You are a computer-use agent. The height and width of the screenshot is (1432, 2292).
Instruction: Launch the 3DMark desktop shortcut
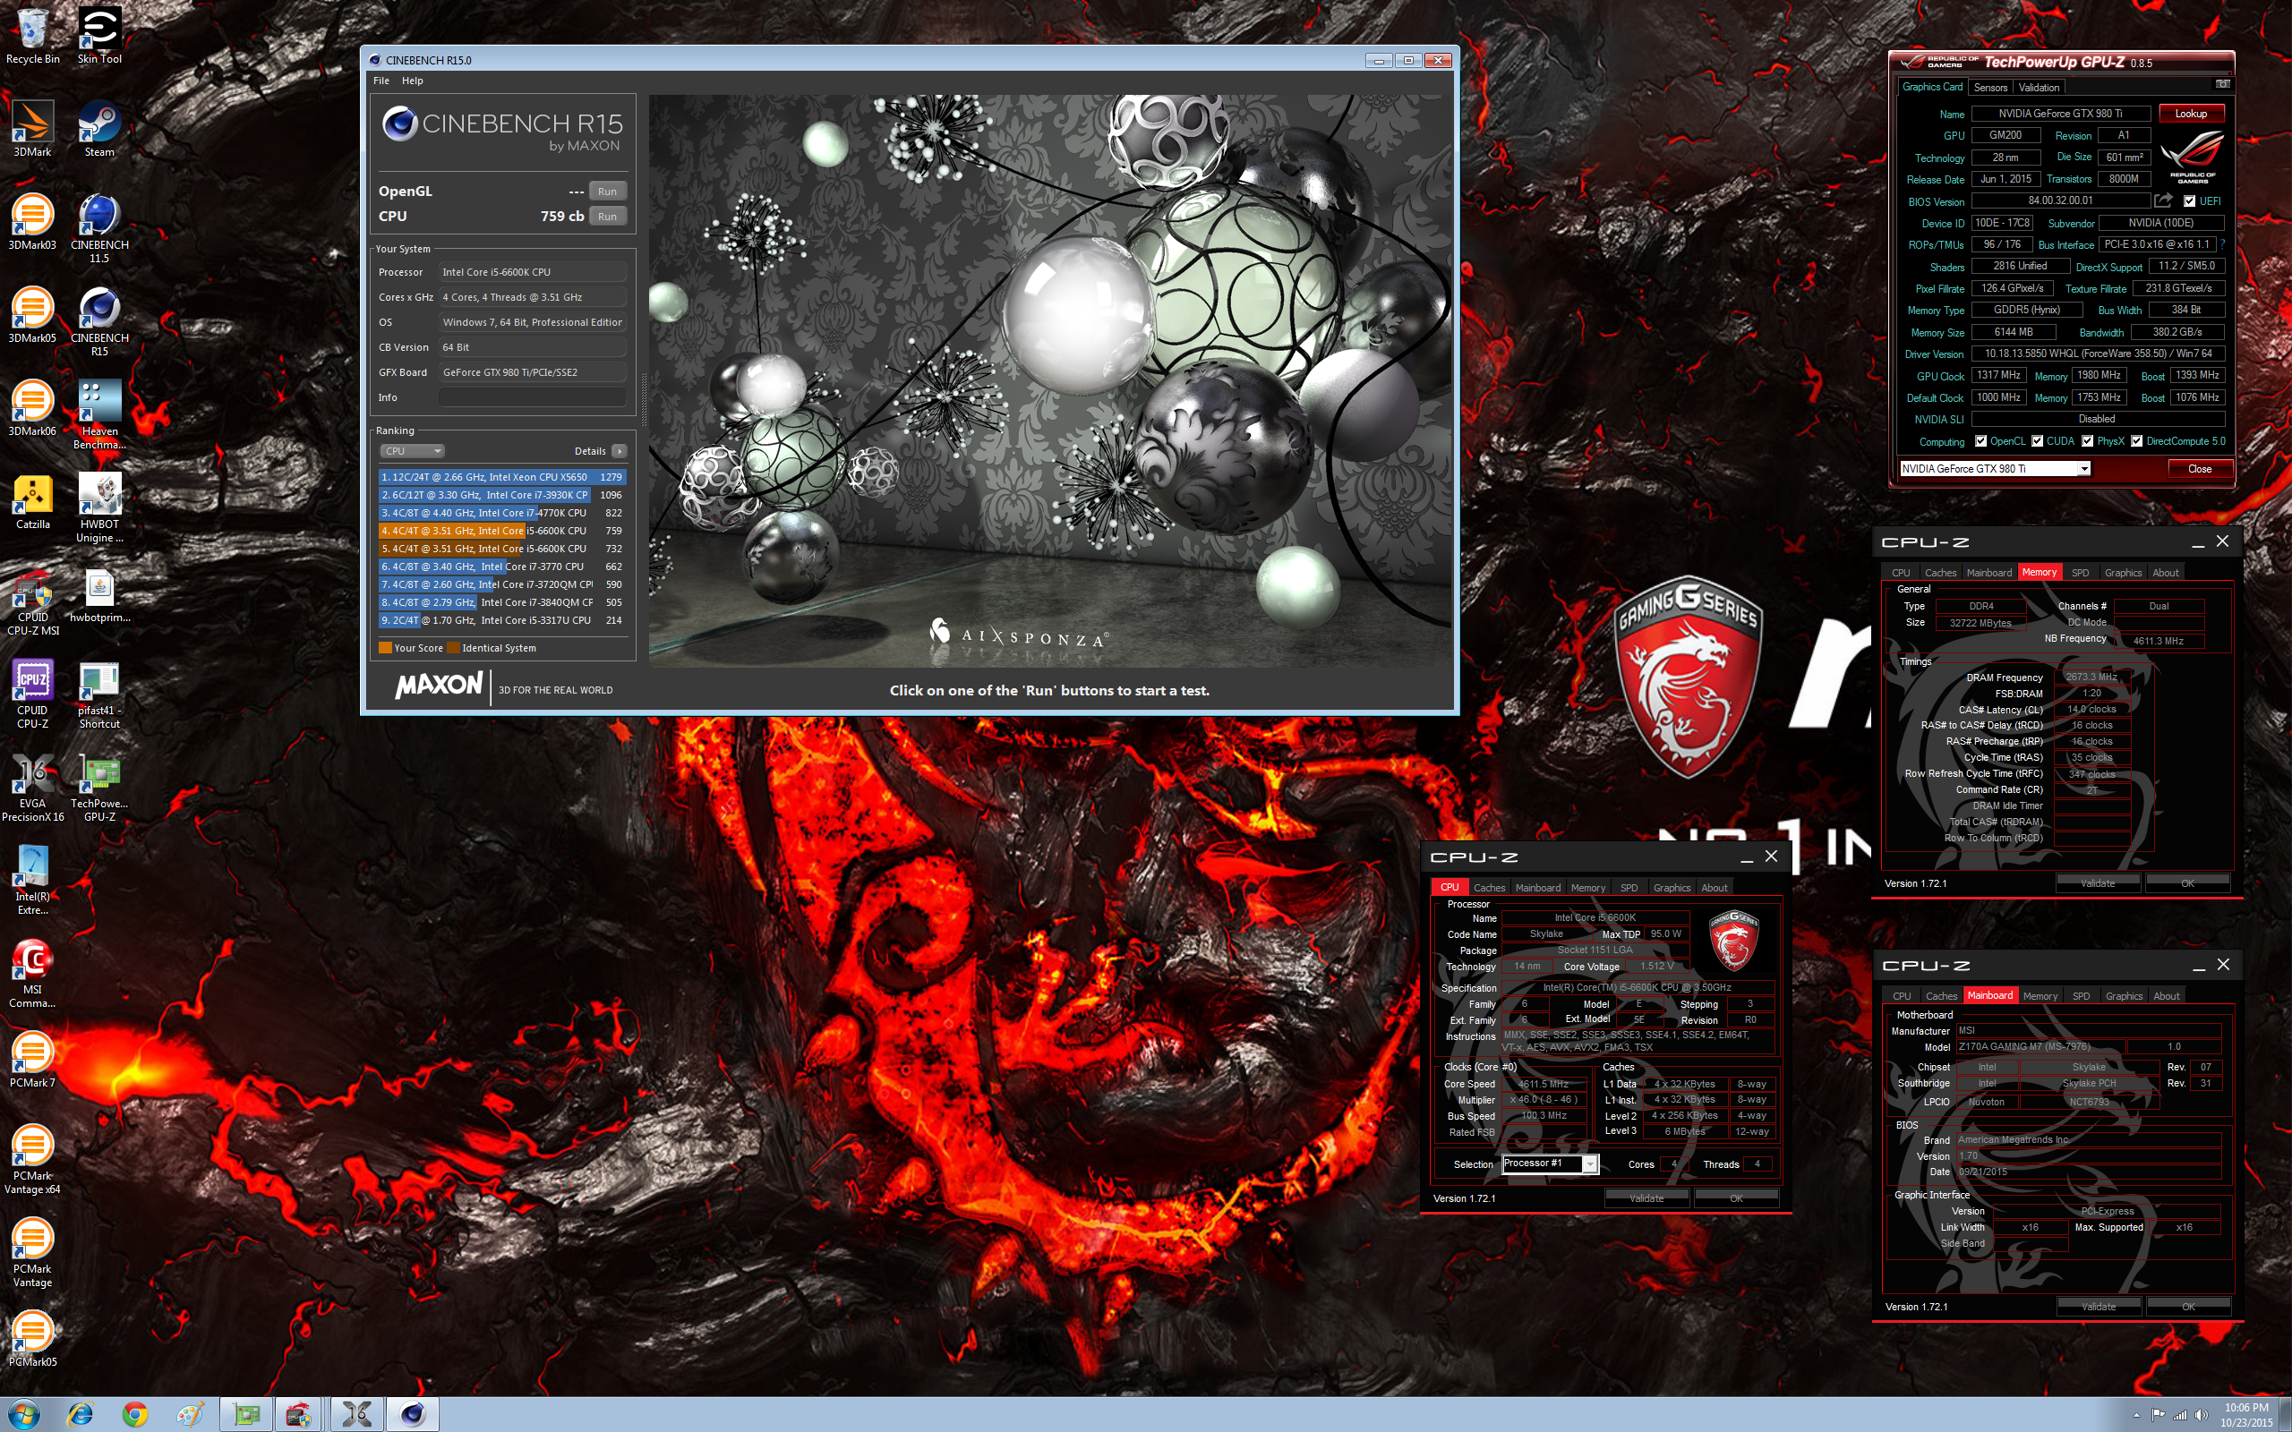32,129
